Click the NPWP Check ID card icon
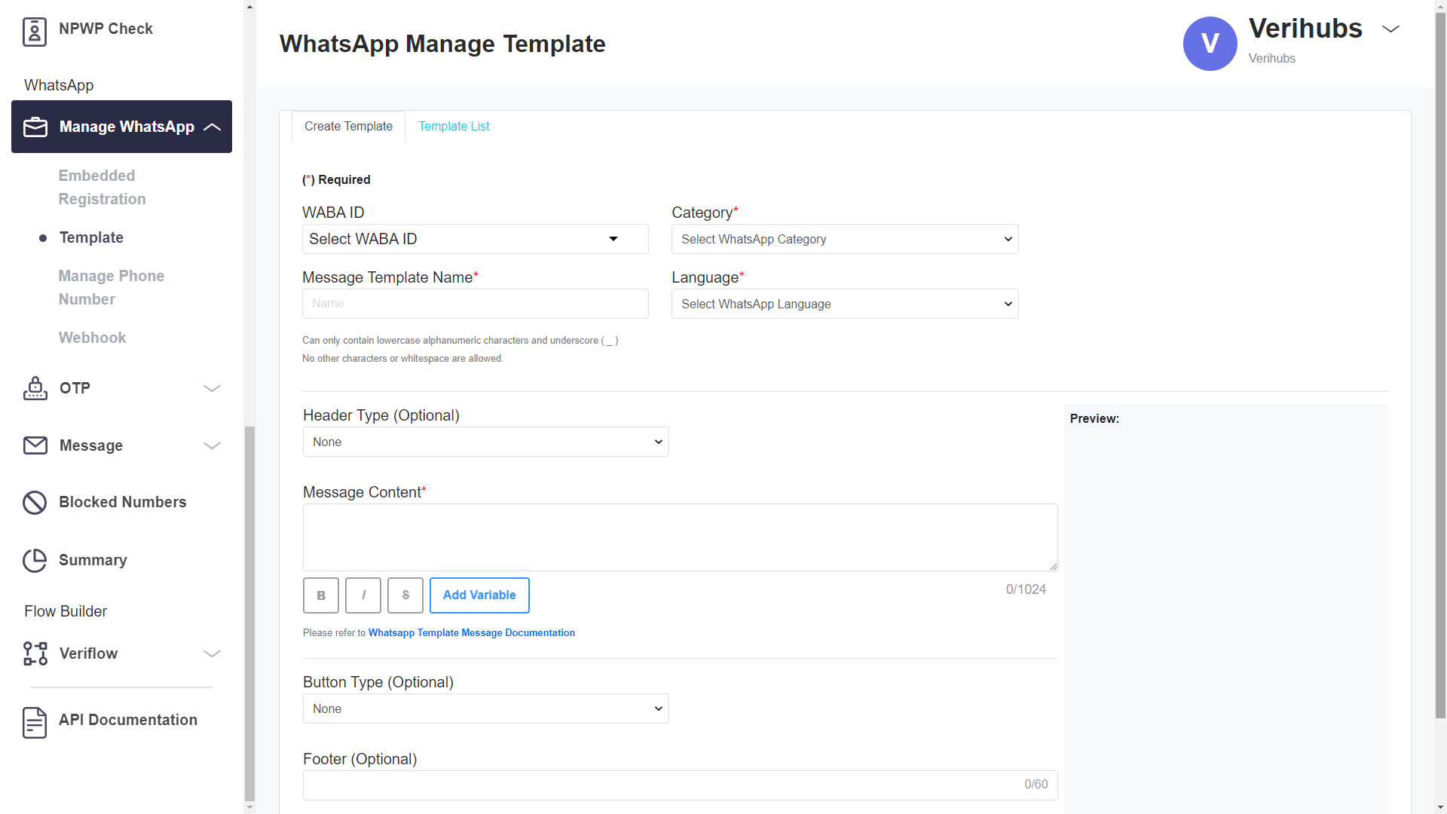Screen dimensions: 1447x814 (x=35, y=32)
